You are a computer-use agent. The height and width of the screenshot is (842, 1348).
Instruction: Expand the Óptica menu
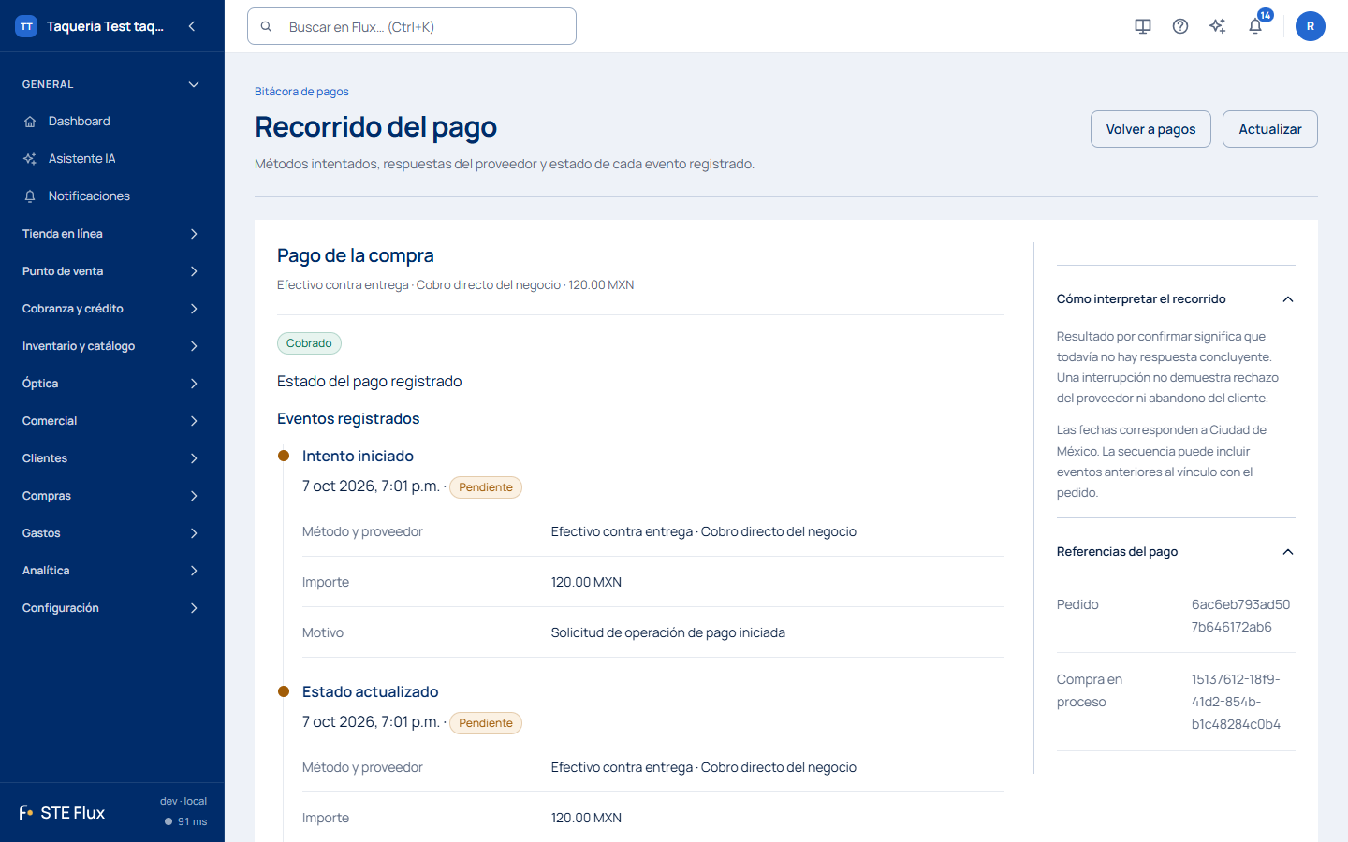112,384
